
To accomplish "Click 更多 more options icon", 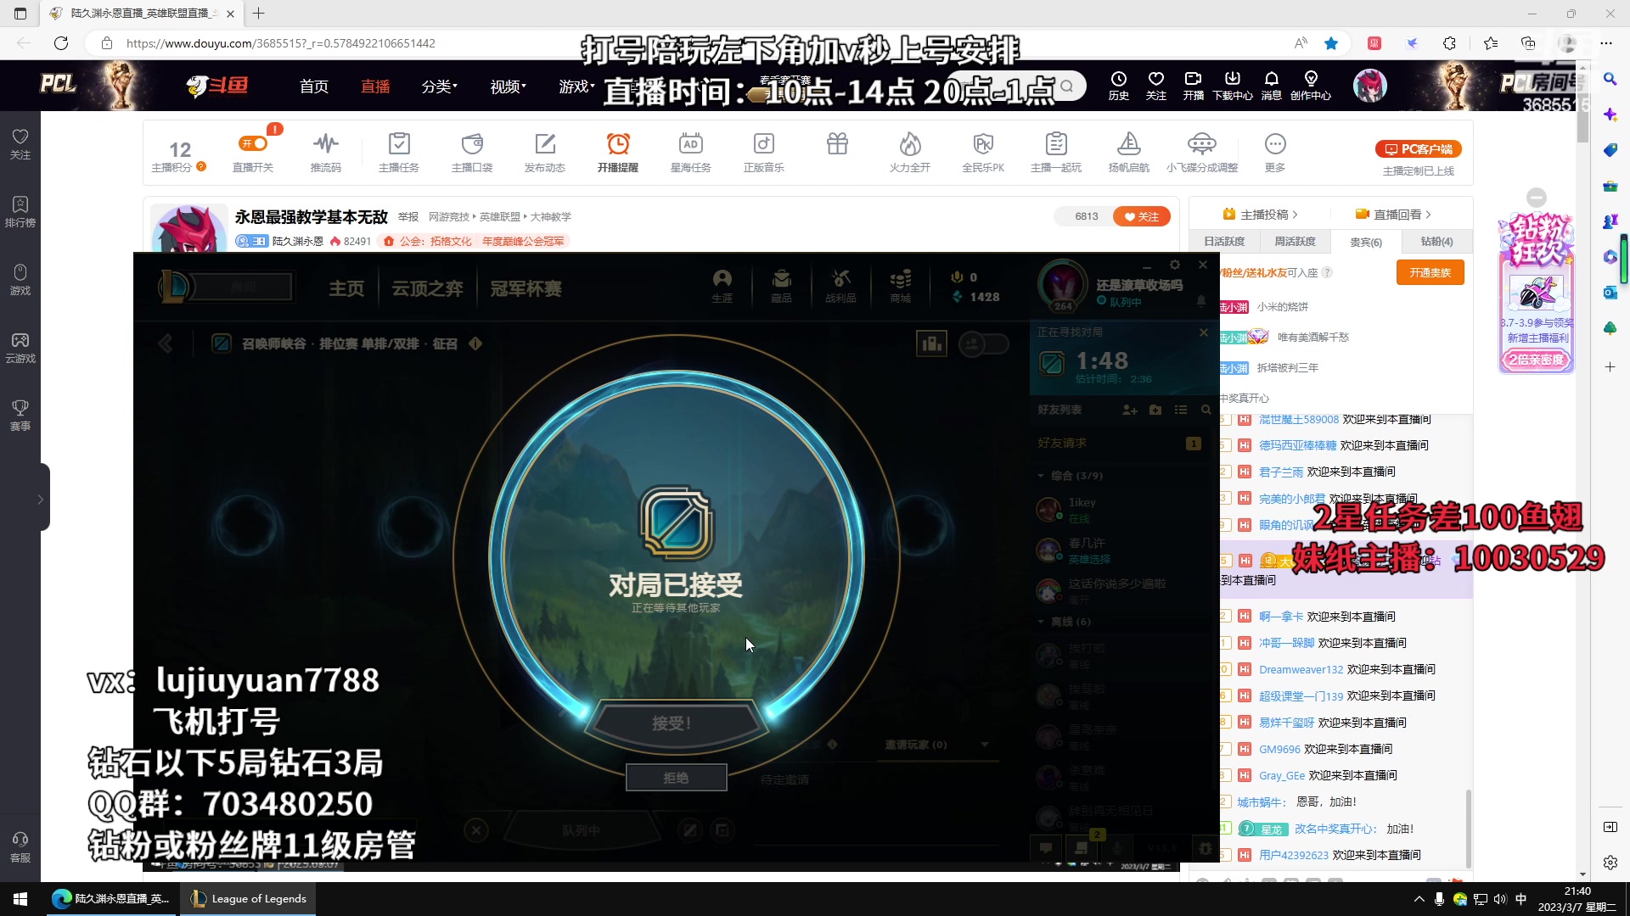I will 1275,153.
